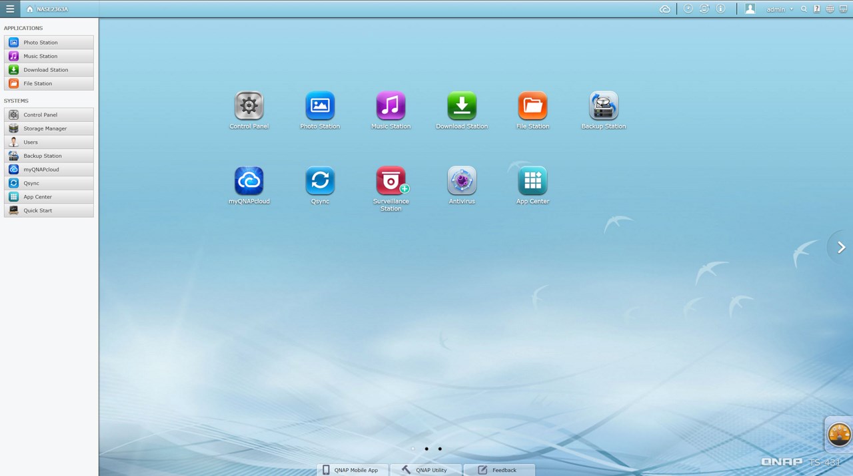Select File Station in the sidebar
The image size is (853, 476).
[49, 83]
